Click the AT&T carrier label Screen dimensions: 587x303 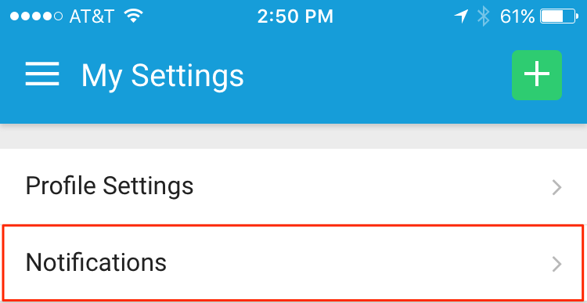(x=92, y=16)
